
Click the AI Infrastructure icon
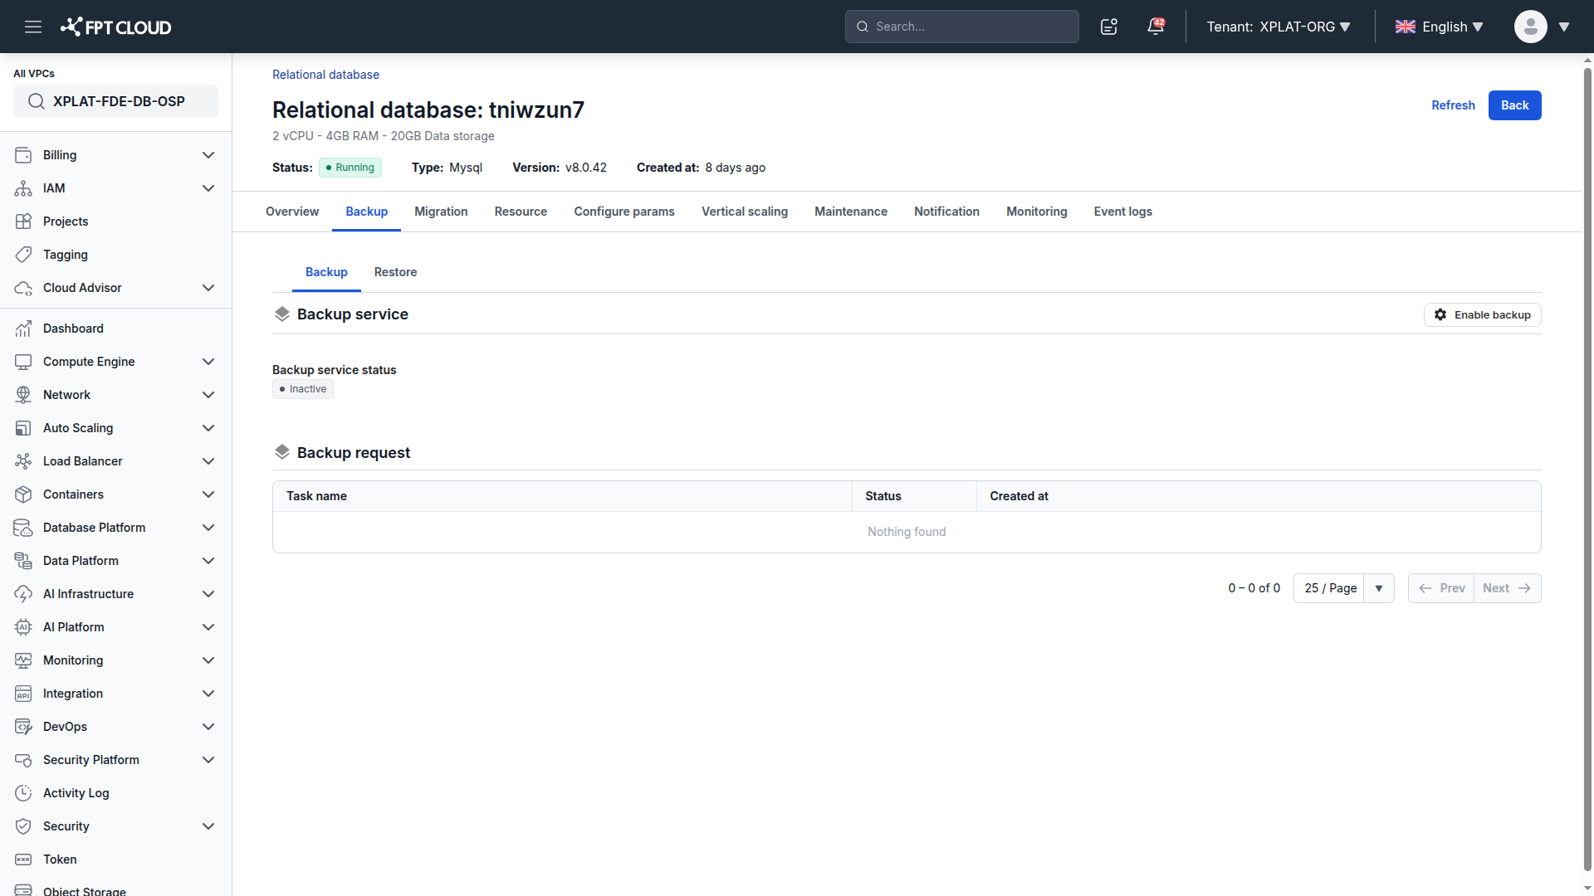[23, 594]
